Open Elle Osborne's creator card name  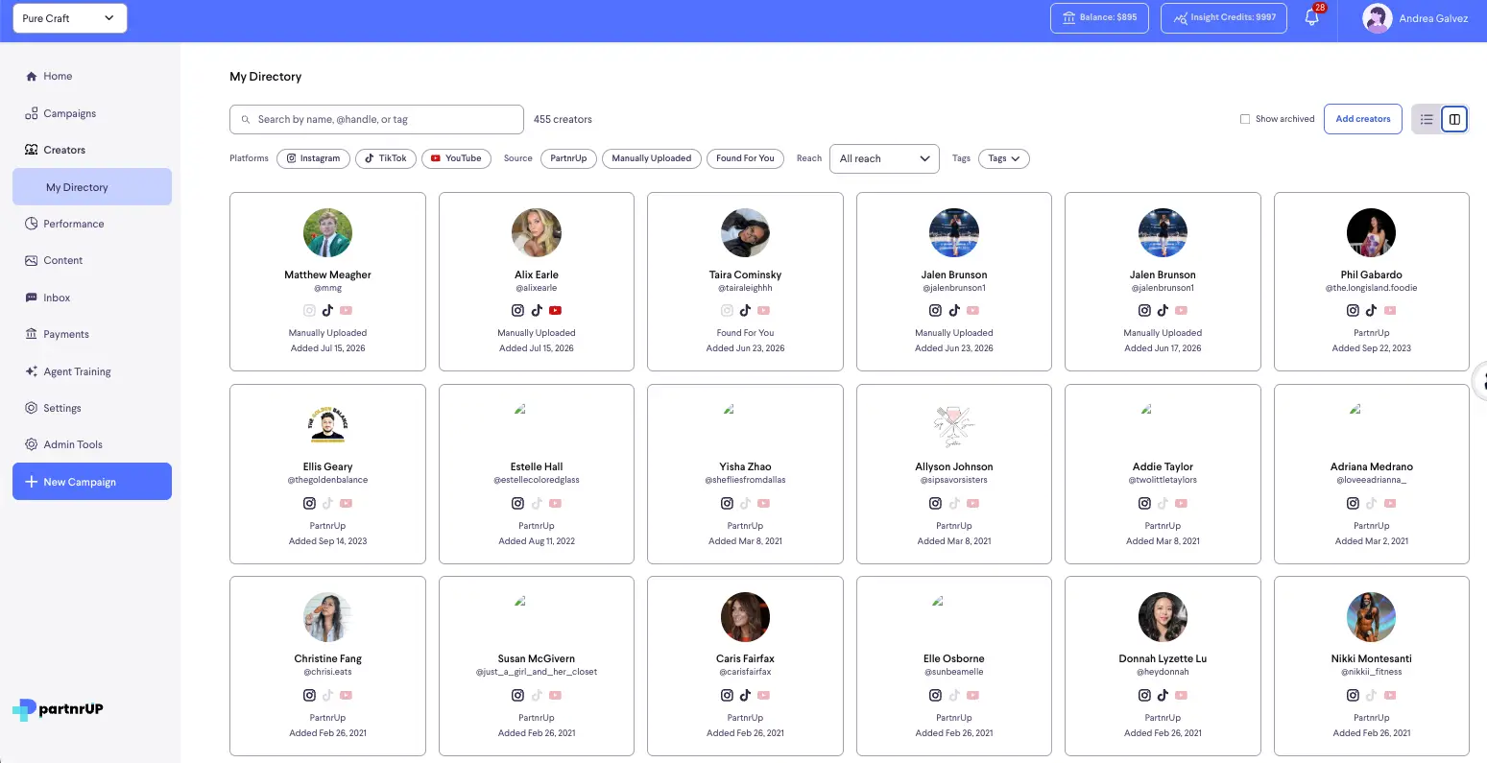point(954,658)
